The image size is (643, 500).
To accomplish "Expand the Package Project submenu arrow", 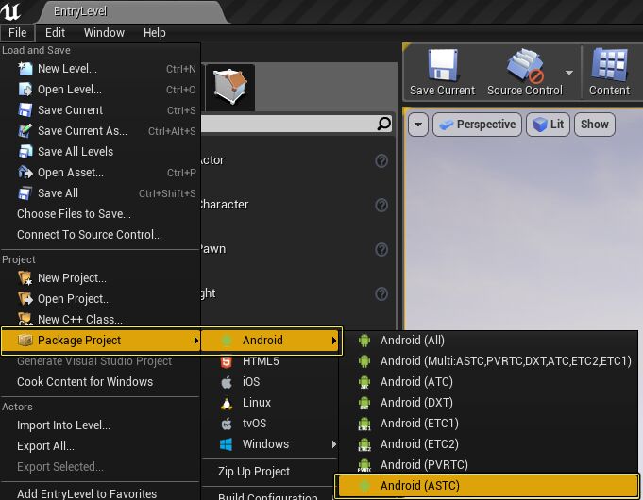I will tap(196, 341).
